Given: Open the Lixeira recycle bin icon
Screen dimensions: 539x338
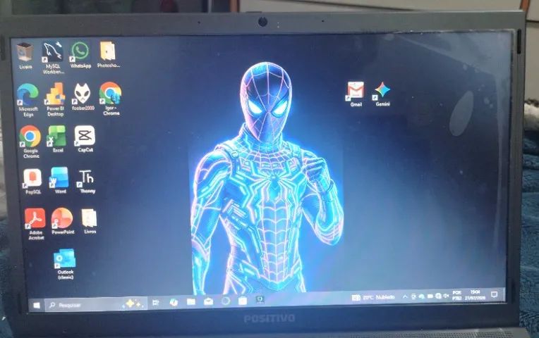Looking at the screenshot, I should point(25,56).
